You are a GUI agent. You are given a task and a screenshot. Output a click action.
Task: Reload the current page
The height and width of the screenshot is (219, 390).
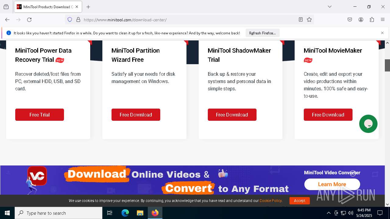click(x=29, y=20)
